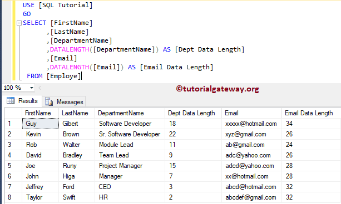
Task: Click the Runy last name cell
Action: coord(77,166)
